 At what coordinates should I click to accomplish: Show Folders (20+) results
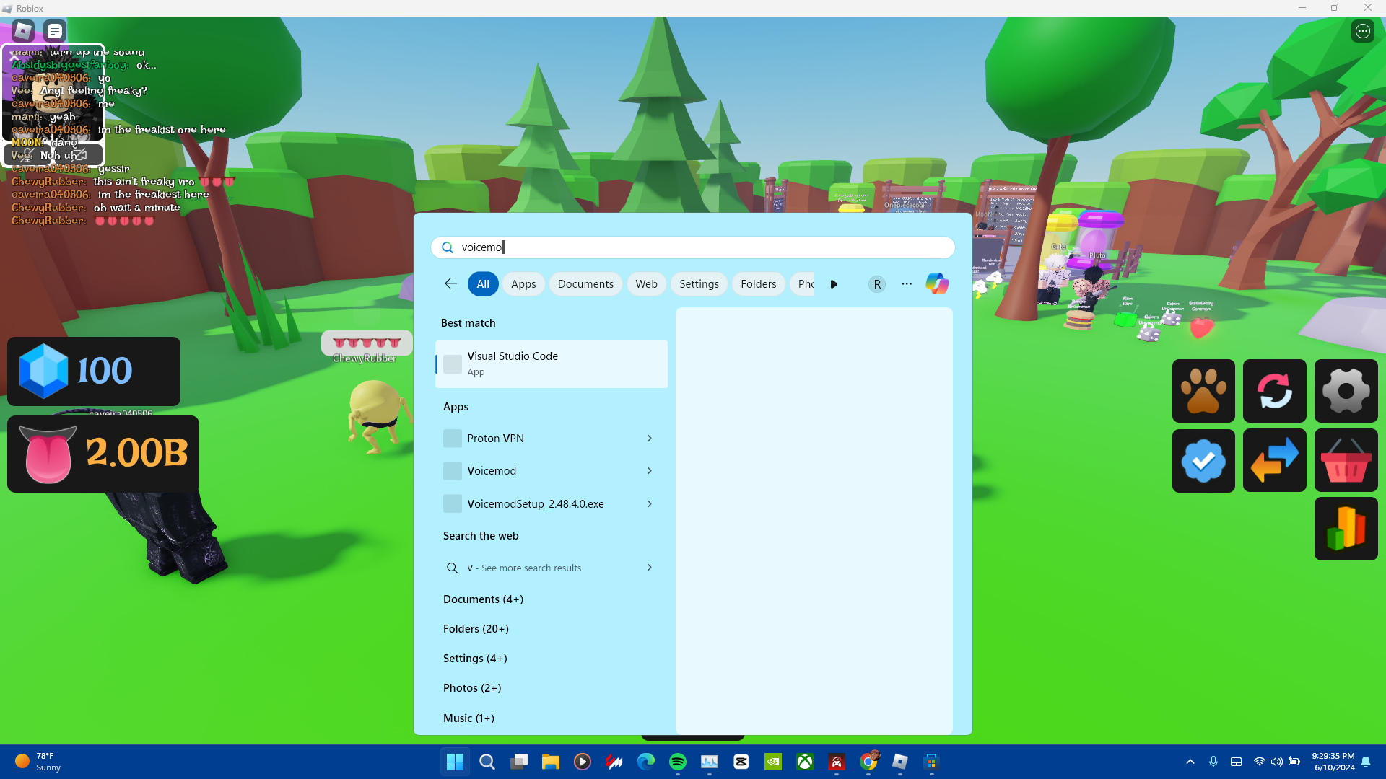pyautogui.click(x=476, y=629)
